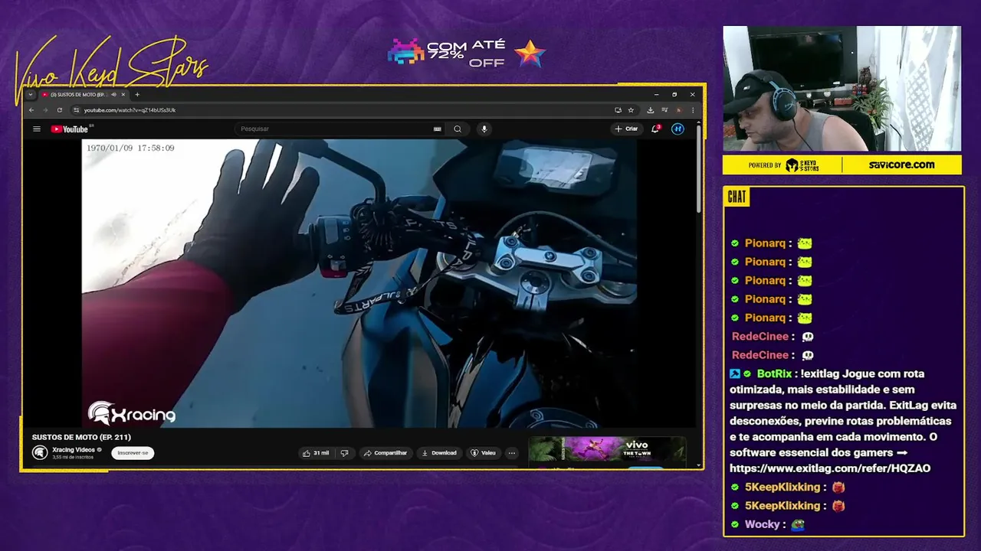Open the browser profile icon
Viewport: 981px width, 551px height.
click(678, 110)
